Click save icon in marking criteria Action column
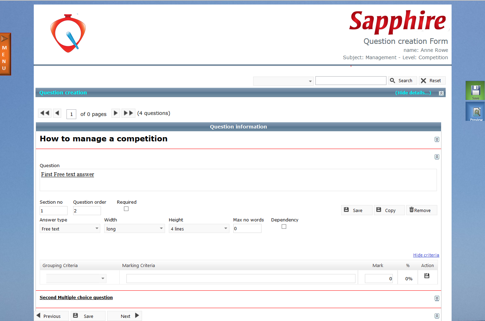Screen dimensions: 485x321 tap(427, 276)
